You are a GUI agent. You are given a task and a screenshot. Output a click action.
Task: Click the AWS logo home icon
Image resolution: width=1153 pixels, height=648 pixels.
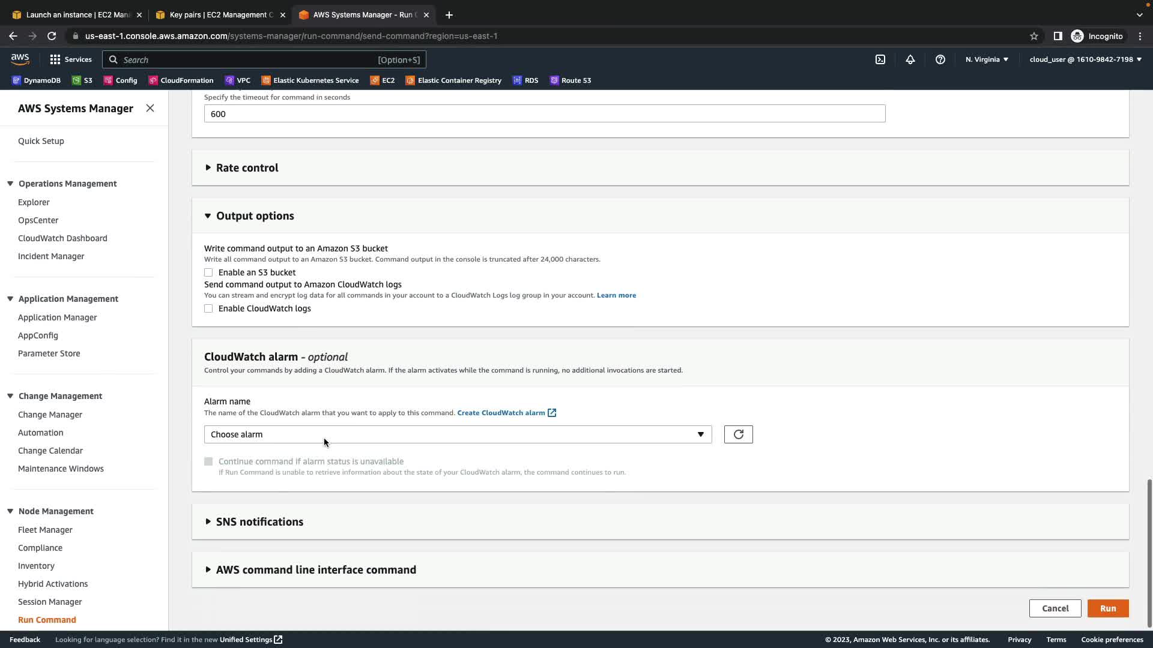tap(20, 59)
